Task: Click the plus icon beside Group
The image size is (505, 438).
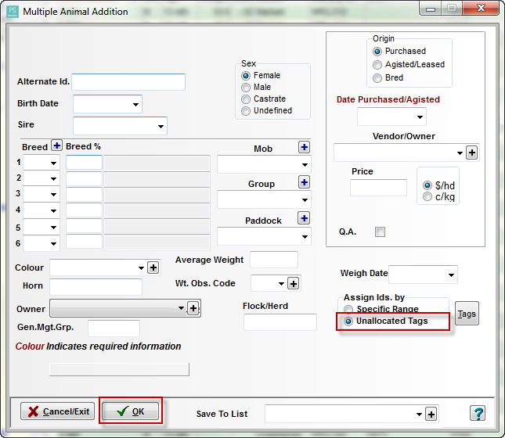Action: pyautogui.click(x=304, y=182)
